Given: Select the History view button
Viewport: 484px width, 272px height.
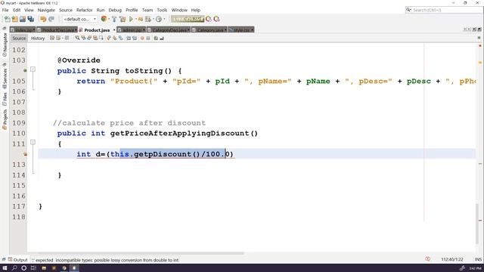Looking at the screenshot, I should (x=38, y=39).
